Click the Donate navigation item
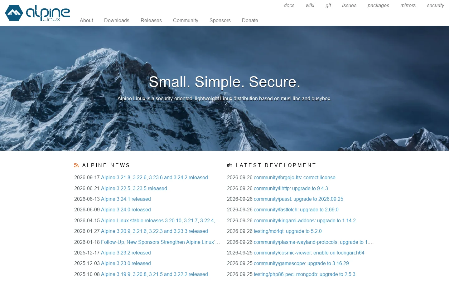 (x=250, y=20)
